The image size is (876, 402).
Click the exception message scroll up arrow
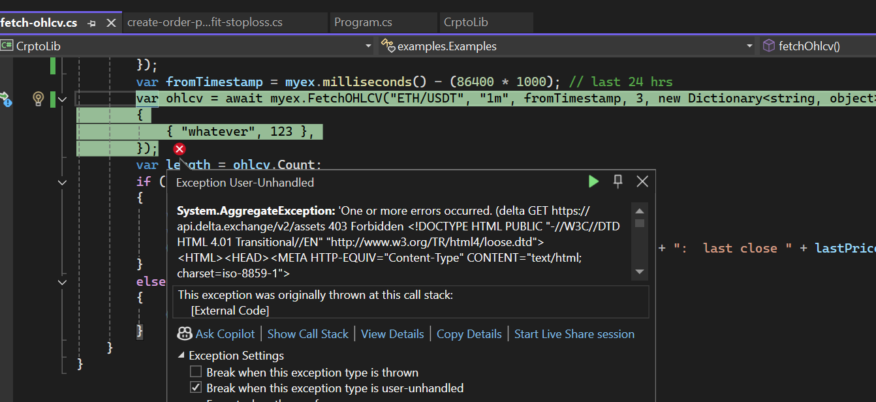(640, 211)
